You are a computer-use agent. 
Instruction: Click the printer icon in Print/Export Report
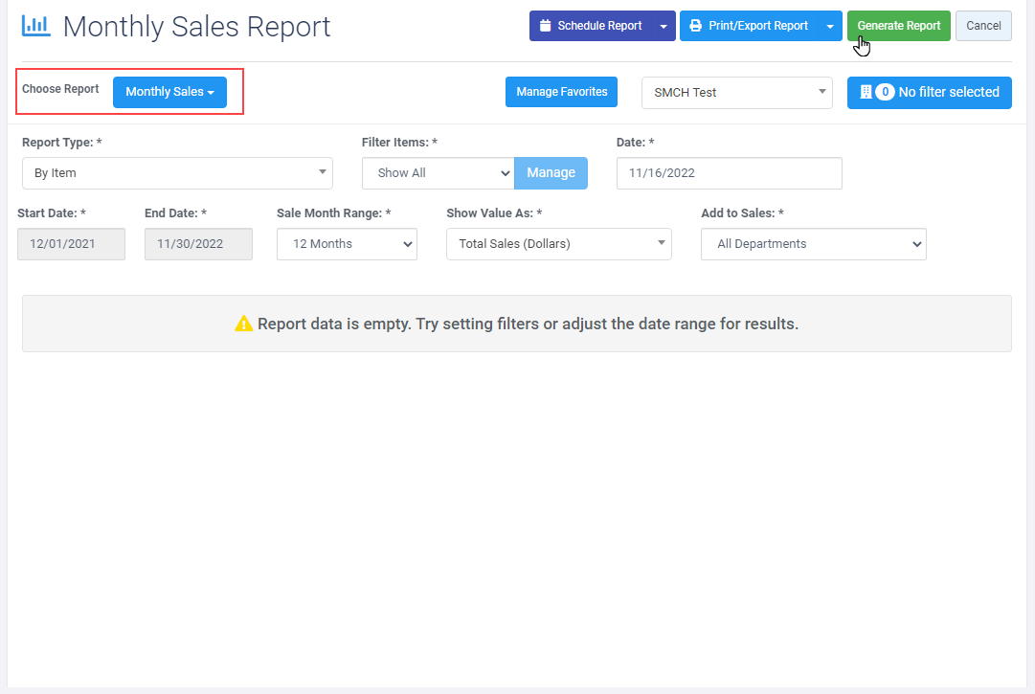pyautogui.click(x=696, y=26)
